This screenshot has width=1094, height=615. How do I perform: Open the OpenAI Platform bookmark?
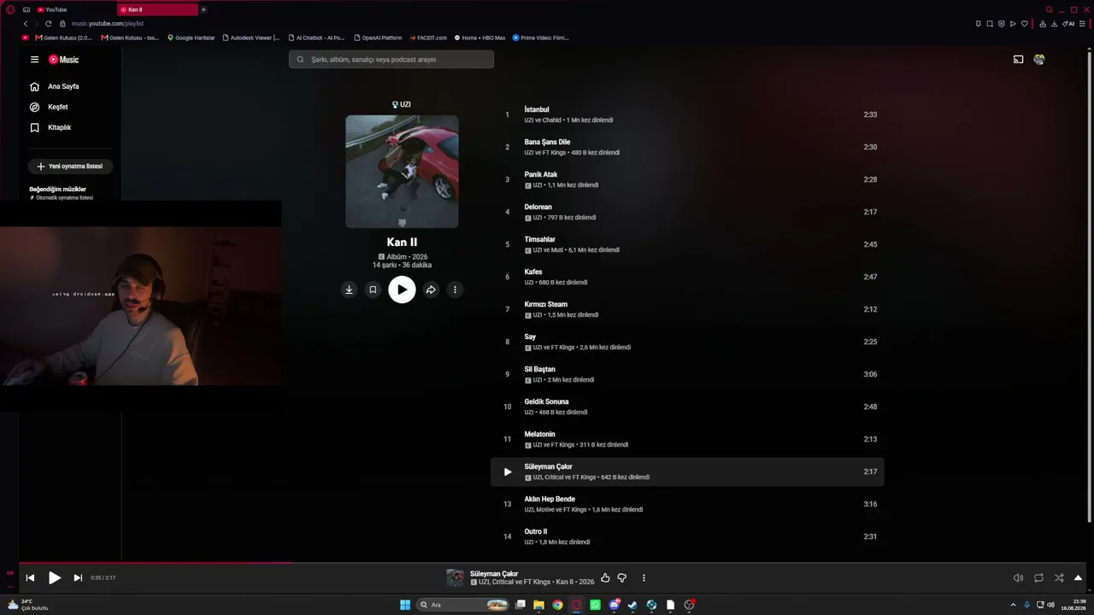click(x=378, y=38)
